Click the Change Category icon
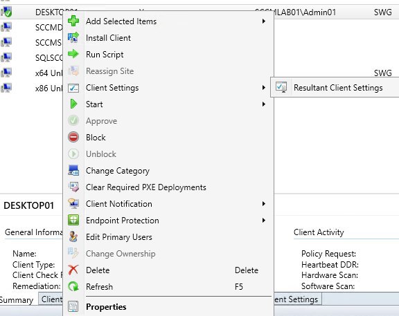The image size is (399, 316). point(73,171)
